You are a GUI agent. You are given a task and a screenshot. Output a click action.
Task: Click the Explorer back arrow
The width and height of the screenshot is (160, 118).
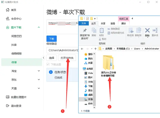click(x=82, y=49)
